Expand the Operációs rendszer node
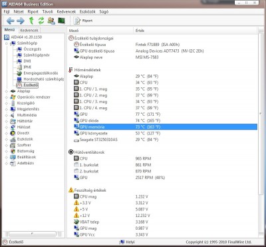 tap(7, 97)
